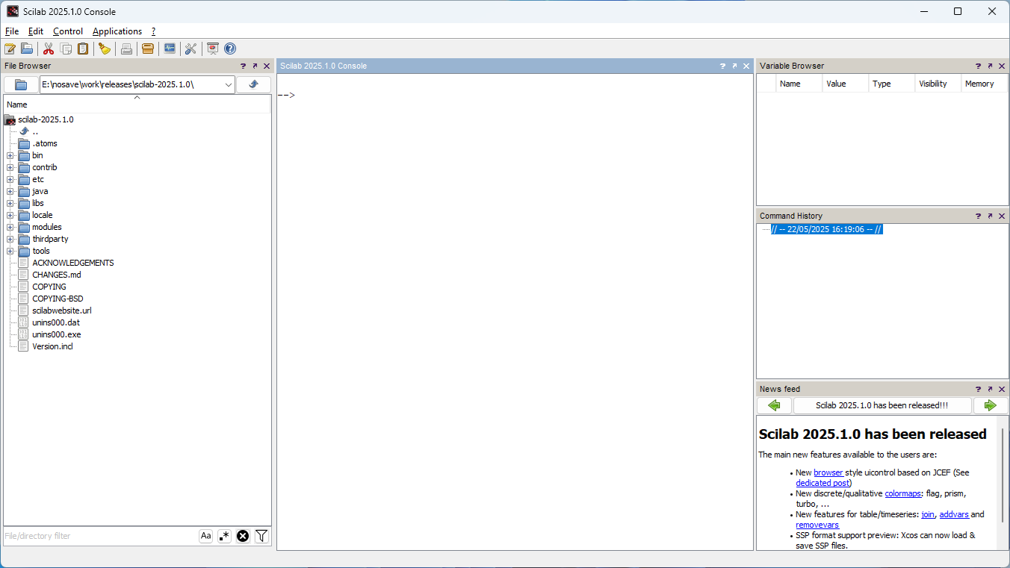1010x568 pixels.
Task: Click the Open a file toolbar icon
Action: tap(27, 49)
